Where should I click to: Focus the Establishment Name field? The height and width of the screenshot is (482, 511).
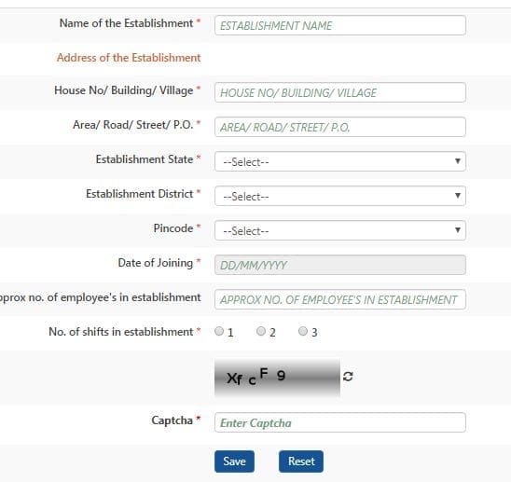(x=340, y=25)
